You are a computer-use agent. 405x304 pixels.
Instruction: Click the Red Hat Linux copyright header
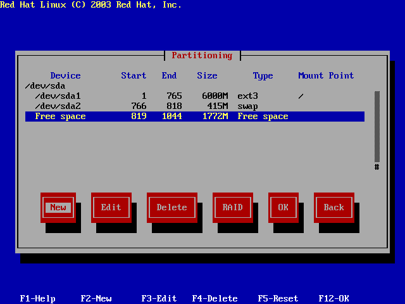pos(91,4)
